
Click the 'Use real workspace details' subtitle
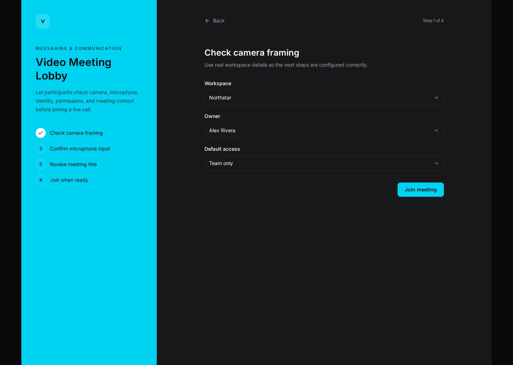coord(286,65)
